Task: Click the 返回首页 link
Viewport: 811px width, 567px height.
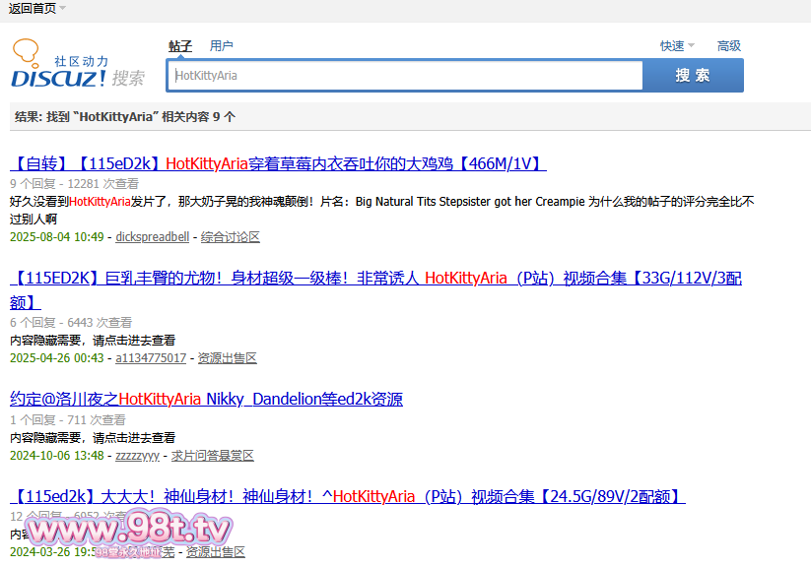Action: [x=32, y=9]
